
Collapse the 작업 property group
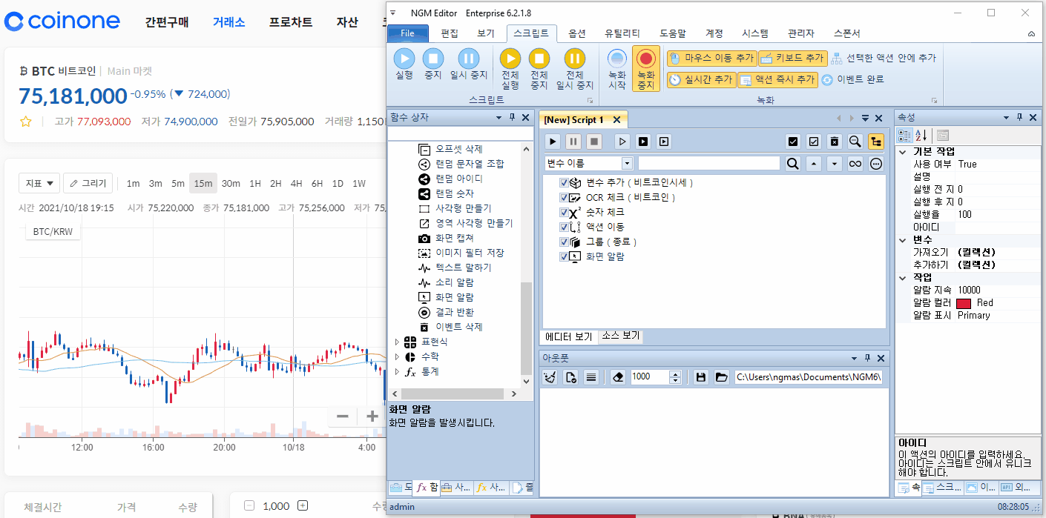[903, 277]
